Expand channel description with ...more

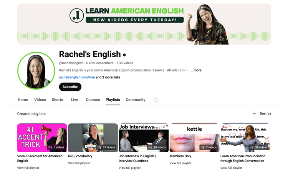(196, 70)
